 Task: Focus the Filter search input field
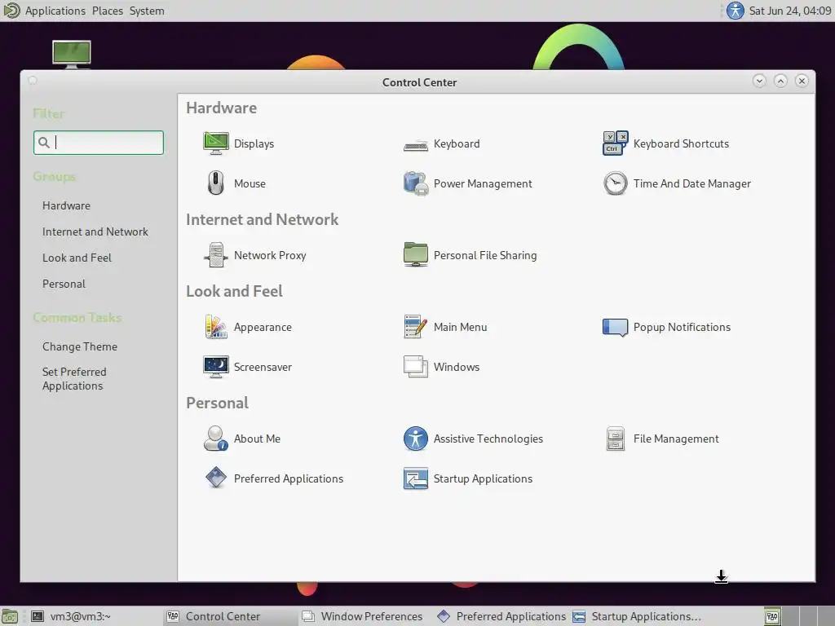point(99,143)
